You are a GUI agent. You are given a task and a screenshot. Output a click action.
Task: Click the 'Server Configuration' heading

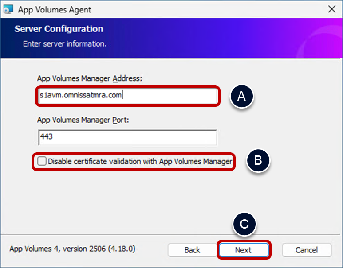tap(59, 29)
